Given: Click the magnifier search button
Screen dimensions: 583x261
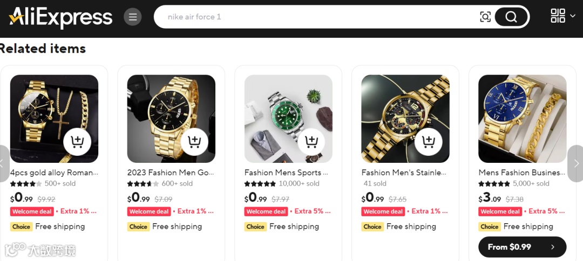Looking at the screenshot, I should coord(511,17).
